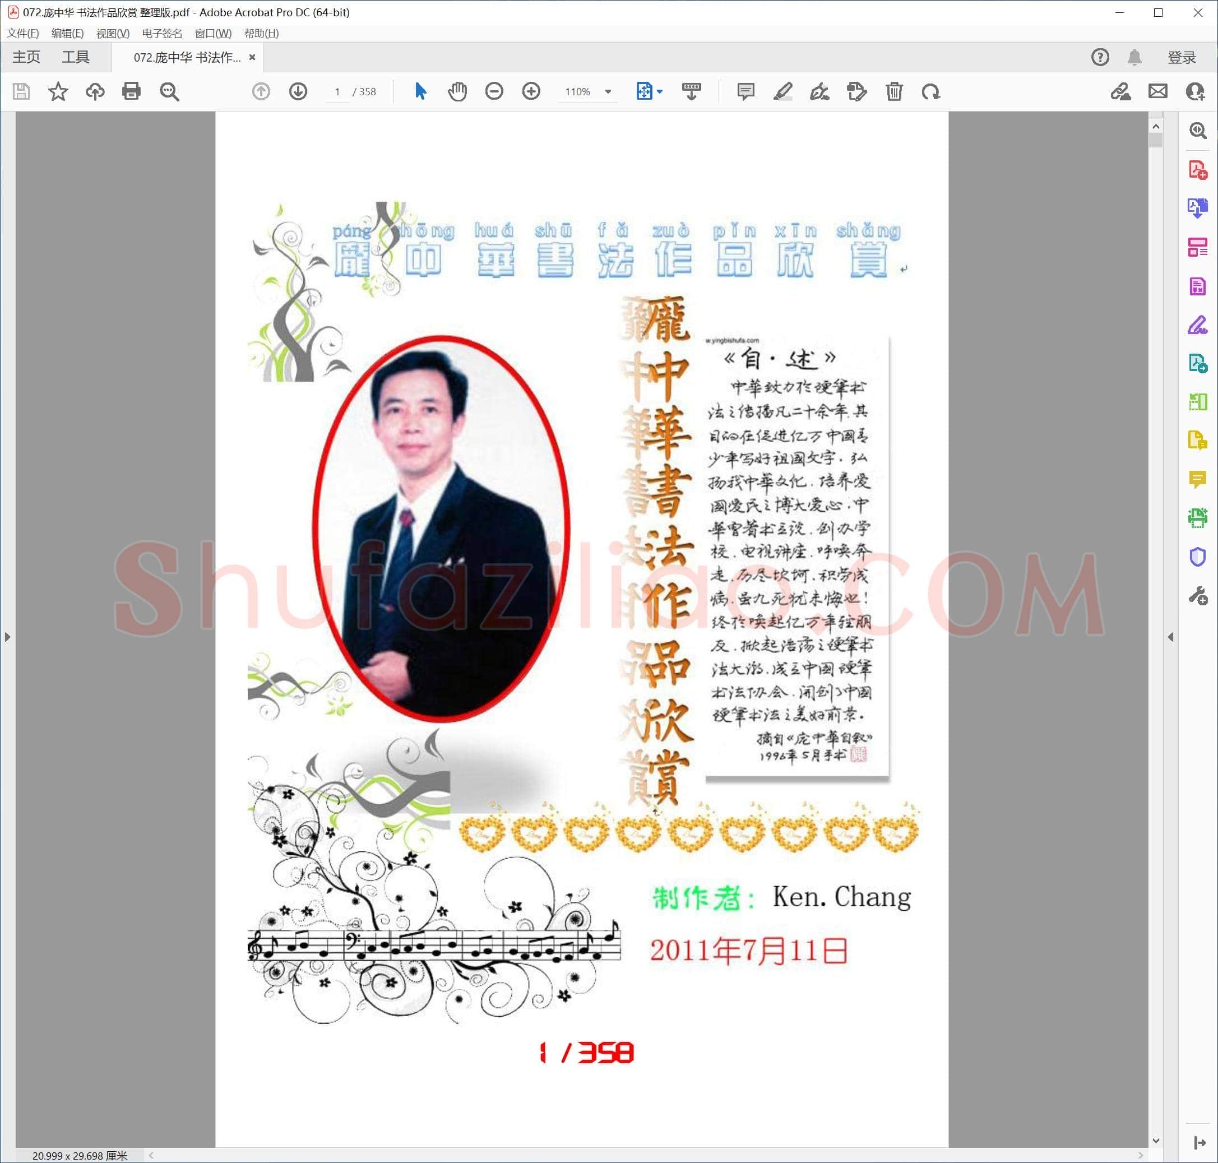Open search tool in right panel
Image resolution: width=1218 pixels, height=1163 pixels.
(1198, 130)
